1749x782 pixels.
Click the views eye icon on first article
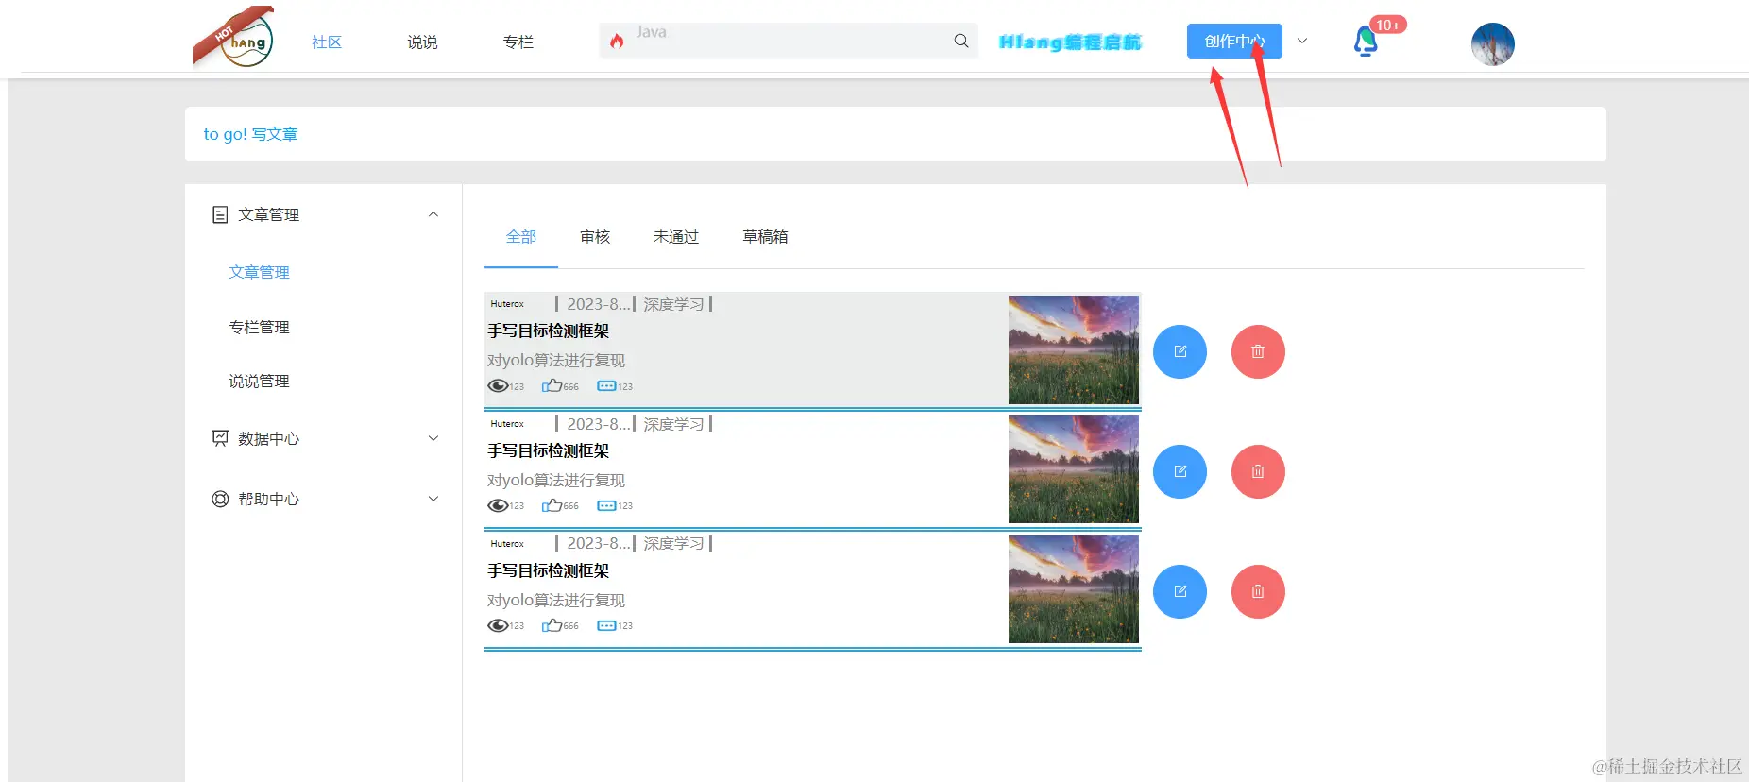pyautogui.click(x=498, y=385)
